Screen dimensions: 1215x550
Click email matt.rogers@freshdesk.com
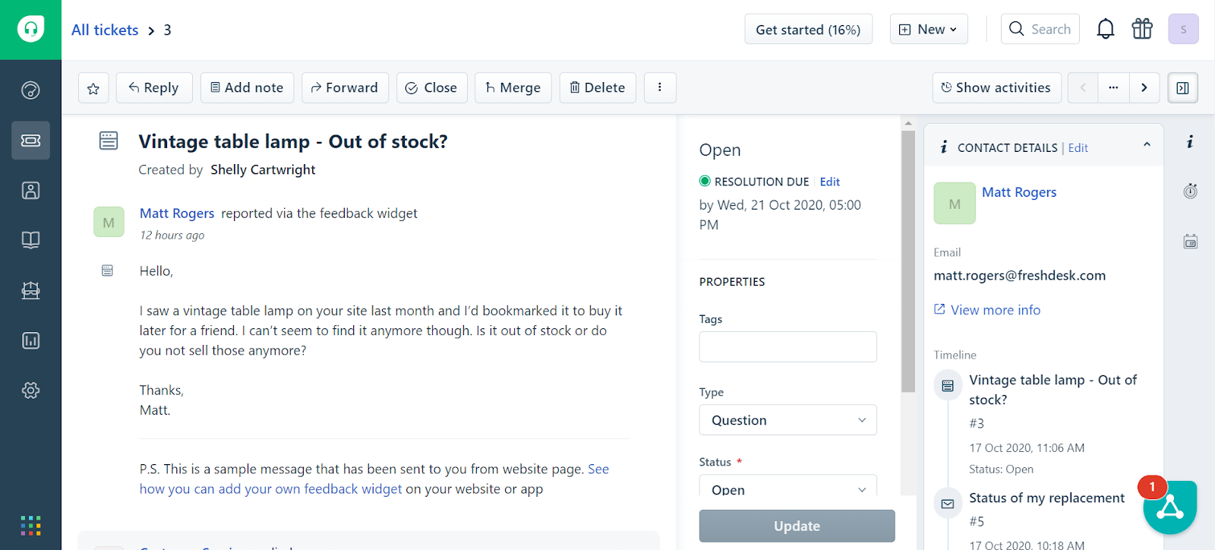1020,276
